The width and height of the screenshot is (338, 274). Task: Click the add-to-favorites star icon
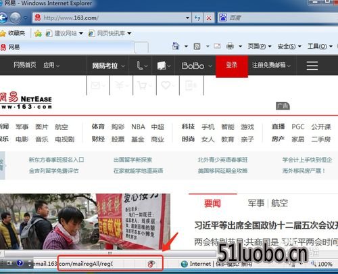click(38, 33)
